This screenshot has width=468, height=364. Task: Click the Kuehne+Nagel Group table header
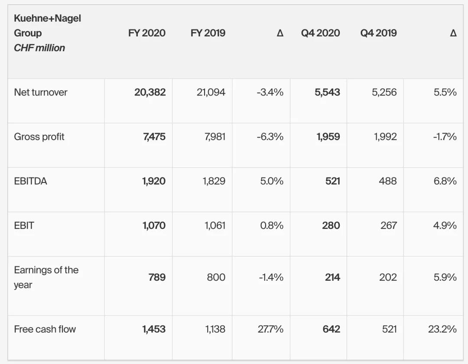[47, 26]
